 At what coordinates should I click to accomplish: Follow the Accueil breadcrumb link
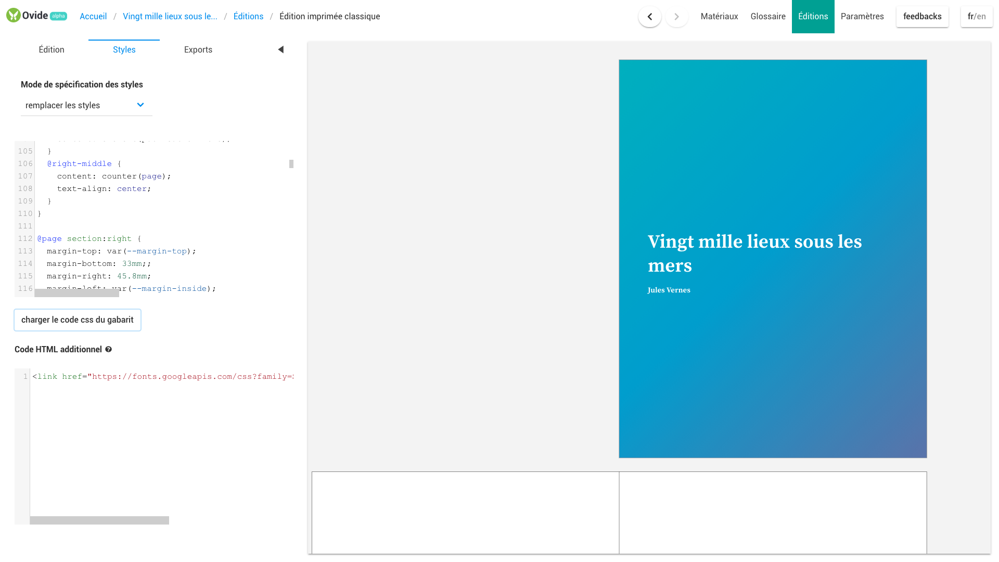(93, 17)
